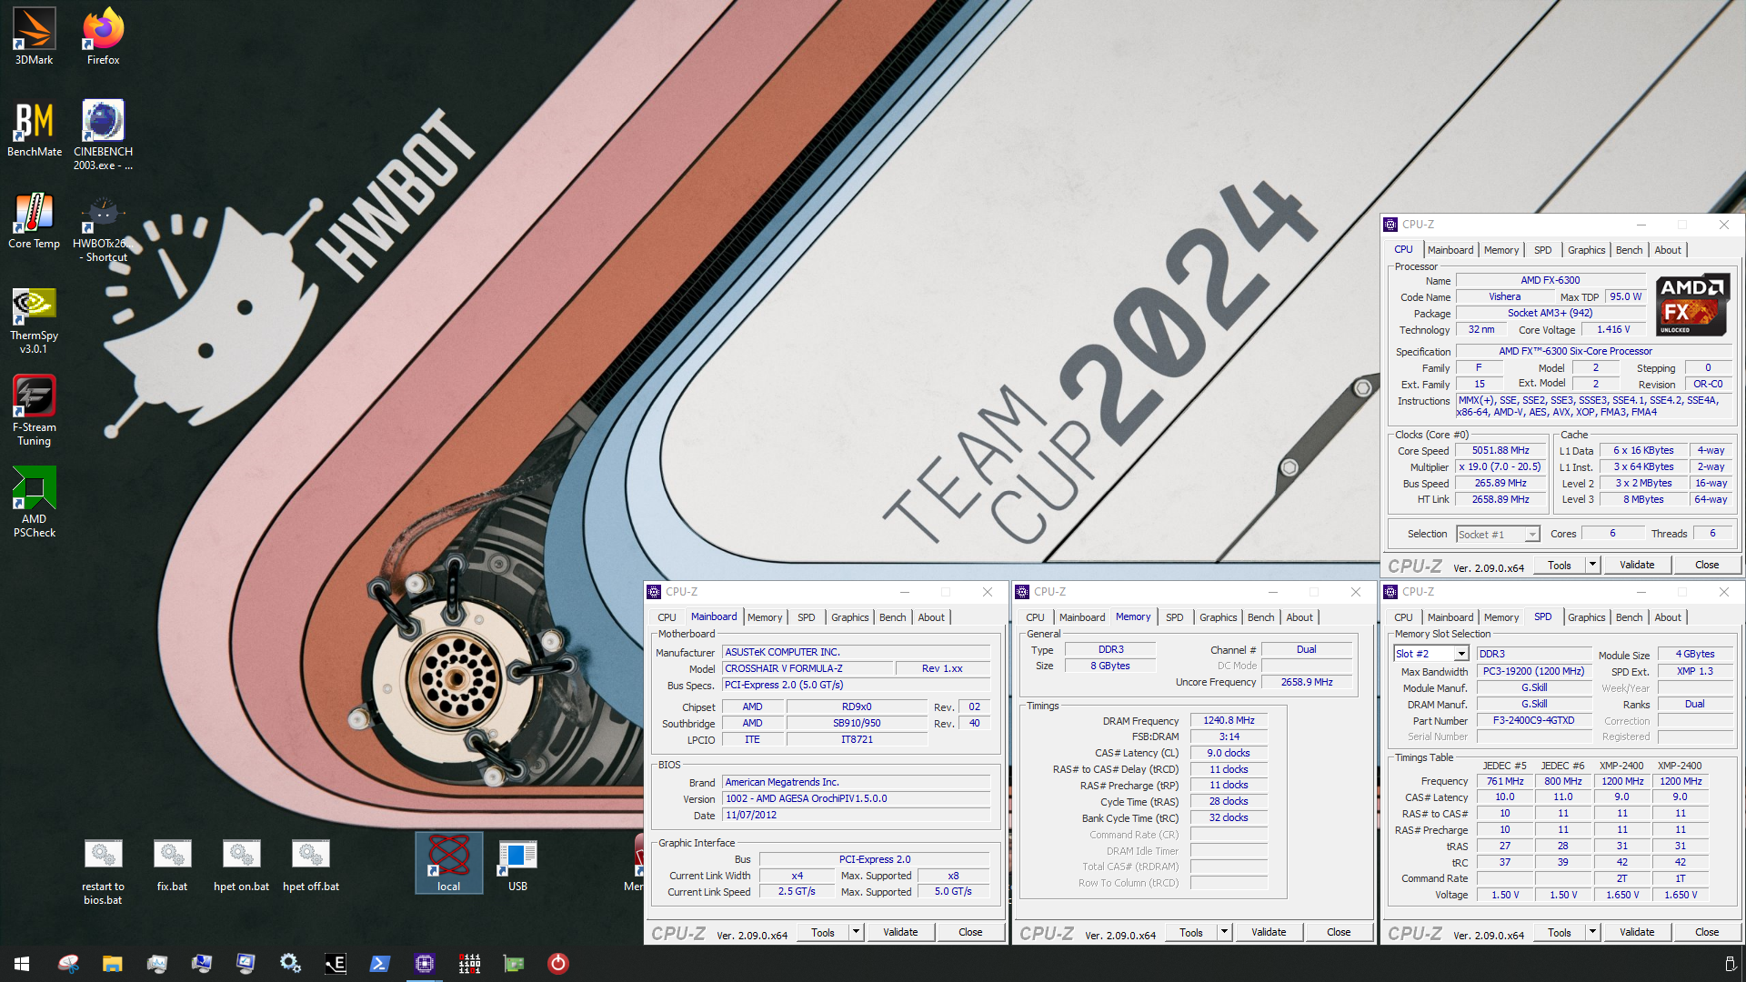Expand Tools arrow in SPD window

(x=1592, y=932)
